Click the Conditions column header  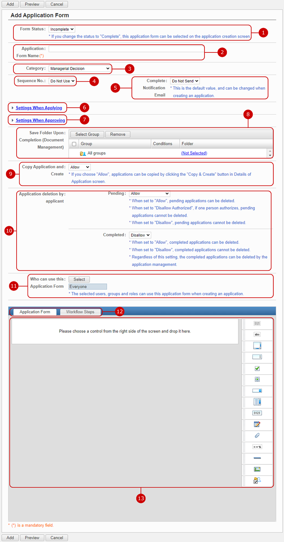[x=163, y=144]
